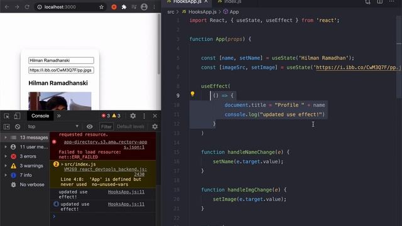Open the app-directory s.json:1 error link
Image resolution: width=402 pixels, height=226 pixels.
106,144
